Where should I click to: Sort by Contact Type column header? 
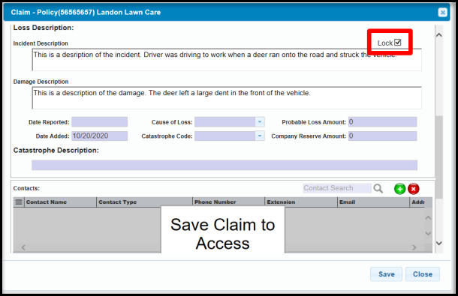[144, 202]
